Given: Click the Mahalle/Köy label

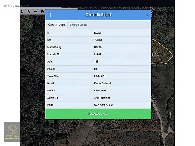Looking at the screenshot, I should point(54,47).
